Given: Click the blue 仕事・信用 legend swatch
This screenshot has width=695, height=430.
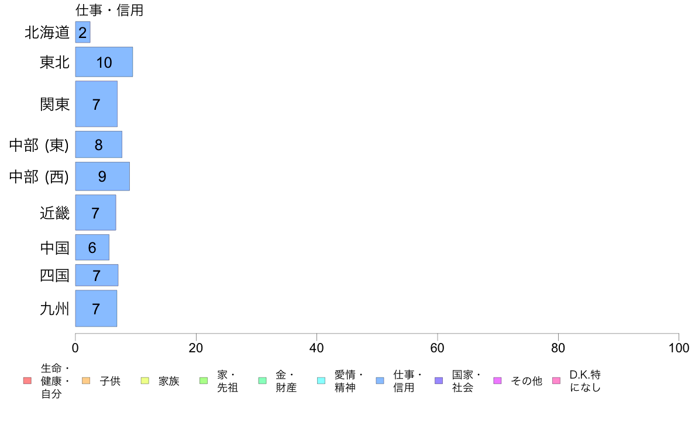Looking at the screenshot, I should point(380,381).
